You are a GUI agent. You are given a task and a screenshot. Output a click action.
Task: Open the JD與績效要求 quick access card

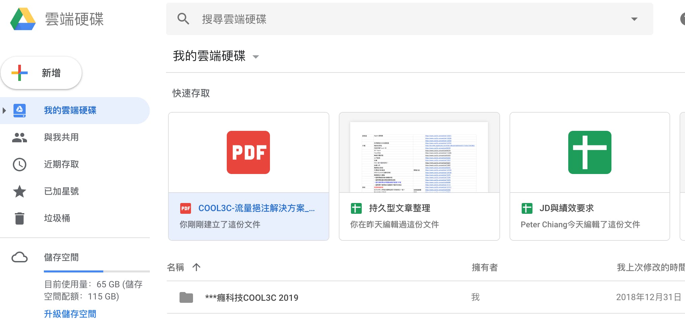(590, 176)
